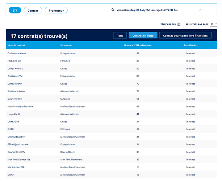This screenshot has height=181, width=222.
Task: Click the ETF count 79
Action: (x=138, y=84)
